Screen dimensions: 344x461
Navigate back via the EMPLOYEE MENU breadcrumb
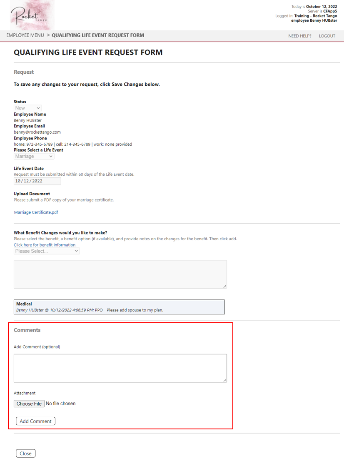click(x=26, y=35)
